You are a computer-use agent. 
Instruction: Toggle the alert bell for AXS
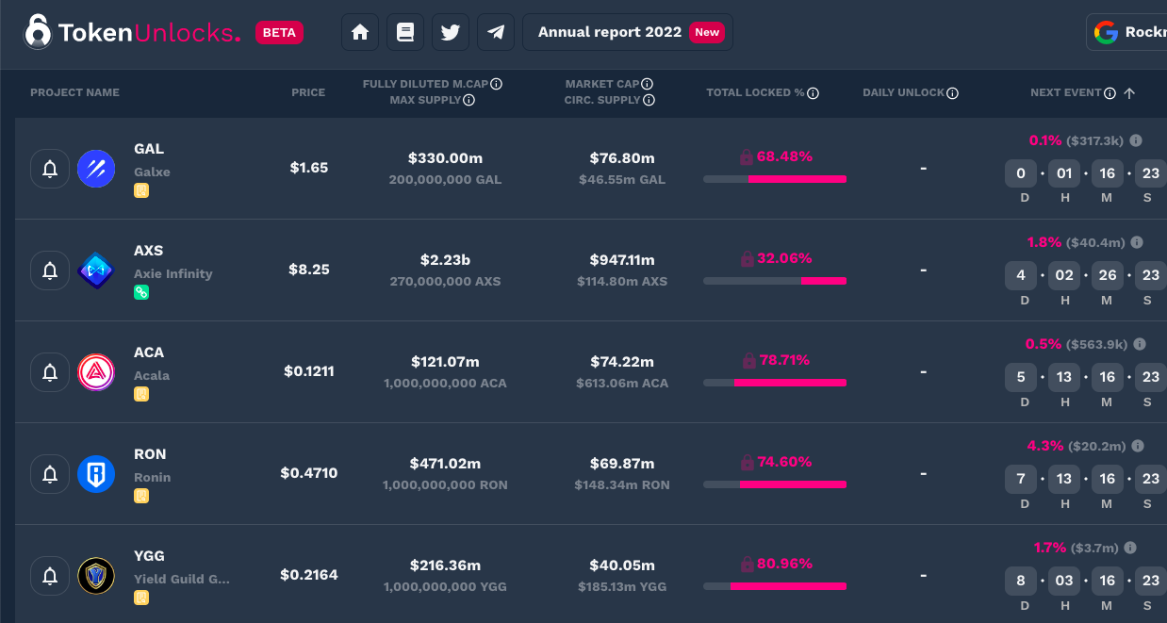click(50, 271)
